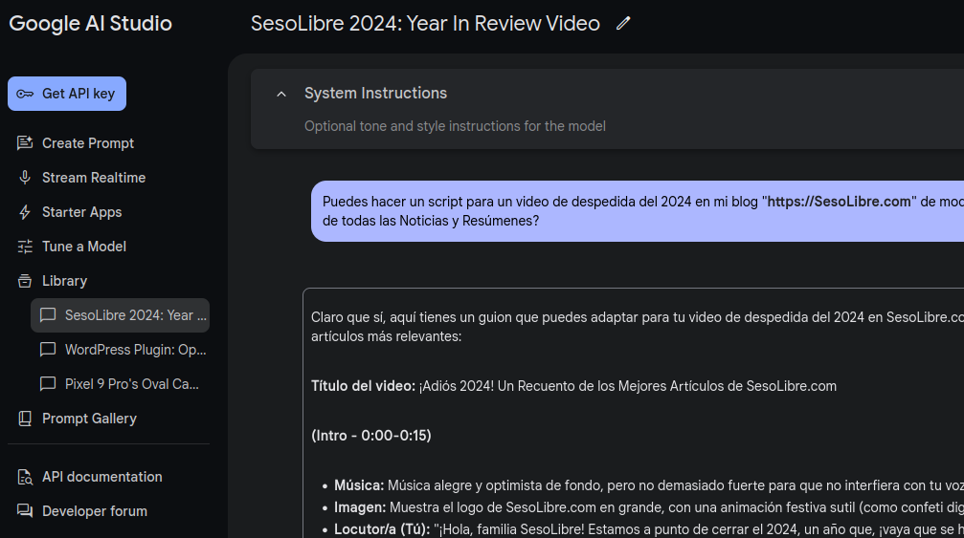Open the Prompt Gallery
The height and width of the screenshot is (538, 964).
pos(89,419)
